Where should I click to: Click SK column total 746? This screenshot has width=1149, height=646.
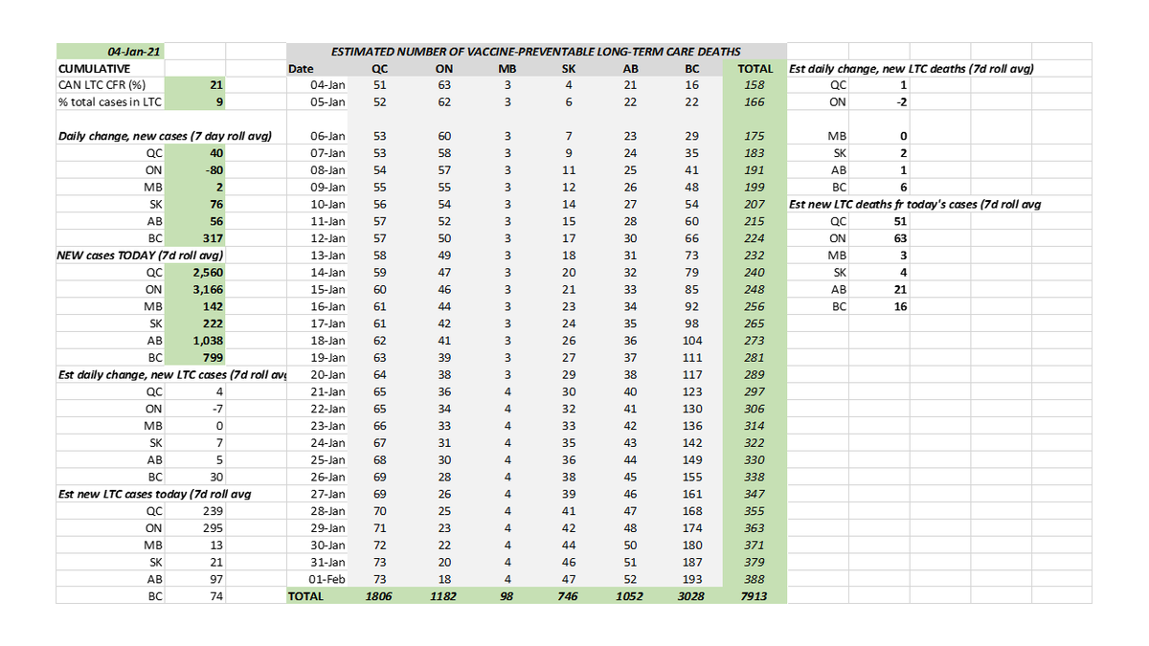[x=570, y=596]
